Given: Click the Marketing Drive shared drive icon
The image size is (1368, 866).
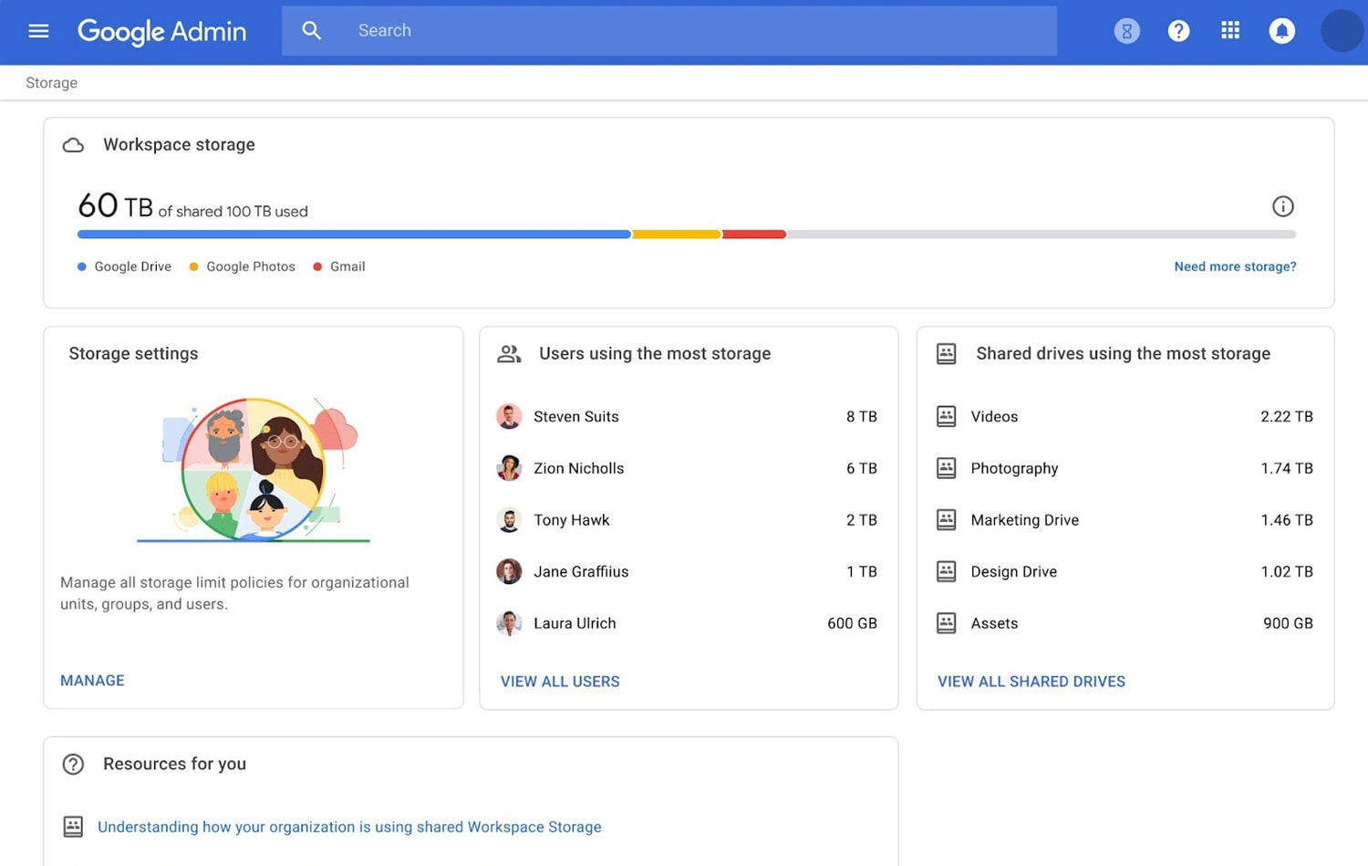Looking at the screenshot, I should 946,519.
